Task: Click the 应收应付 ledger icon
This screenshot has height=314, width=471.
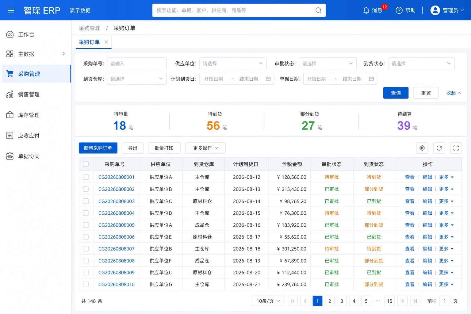Action: coord(10,136)
